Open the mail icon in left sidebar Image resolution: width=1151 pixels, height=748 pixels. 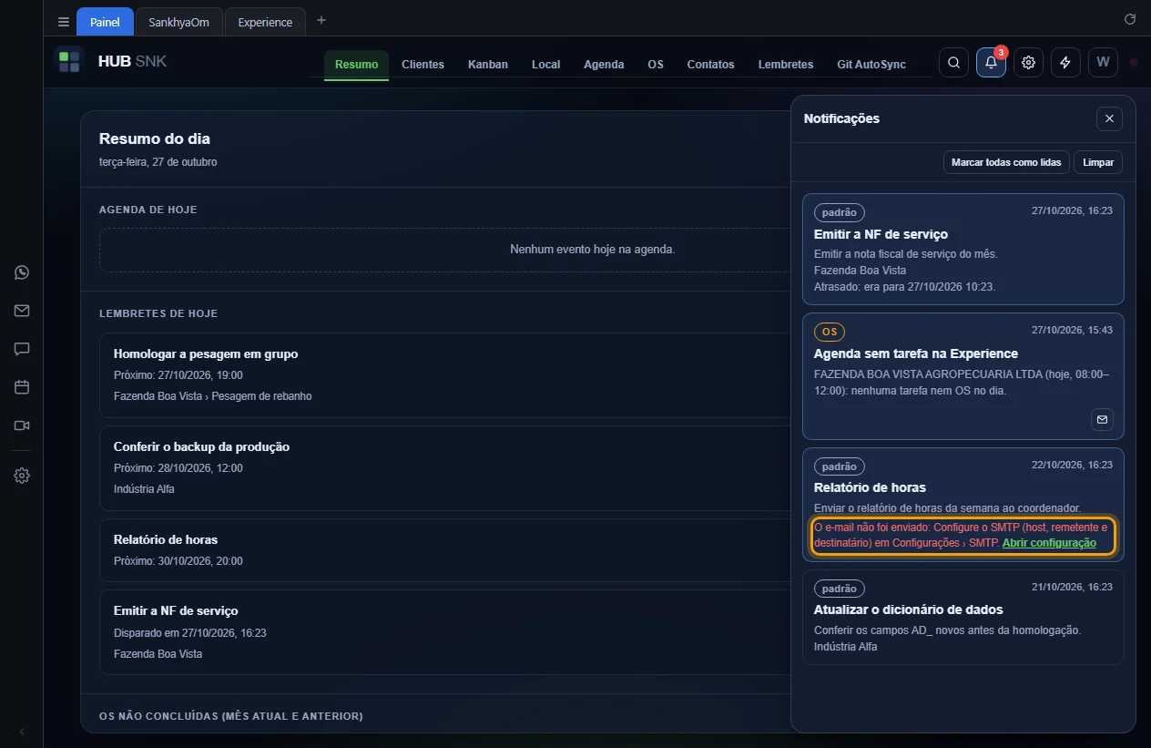[22, 311]
